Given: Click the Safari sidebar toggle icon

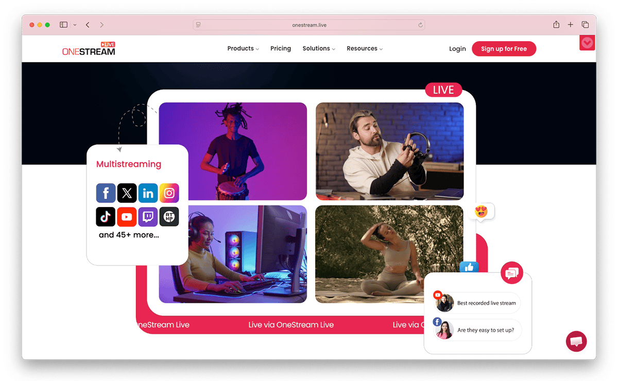Looking at the screenshot, I should tap(63, 25).
